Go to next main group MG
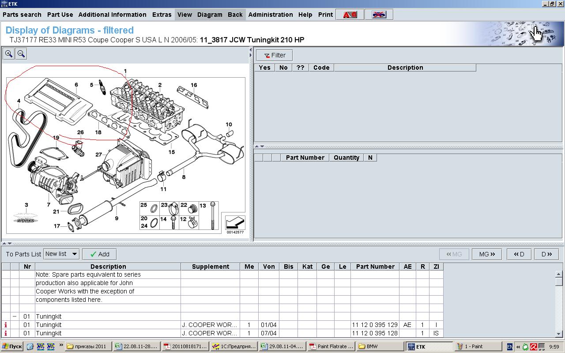The width and height of the screenshot is (565, 353). click(487, 254)
